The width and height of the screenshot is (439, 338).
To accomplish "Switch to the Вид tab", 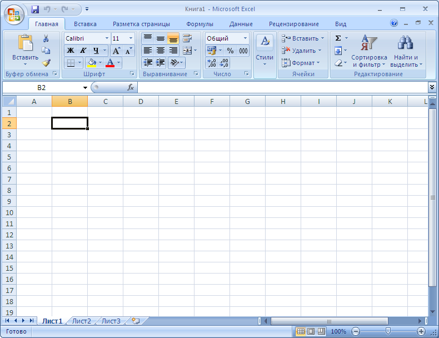I will [341, 24].
